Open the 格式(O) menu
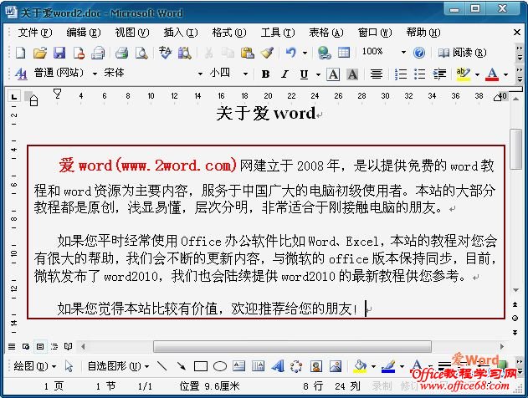528x398 pixels. coord(229,33)
